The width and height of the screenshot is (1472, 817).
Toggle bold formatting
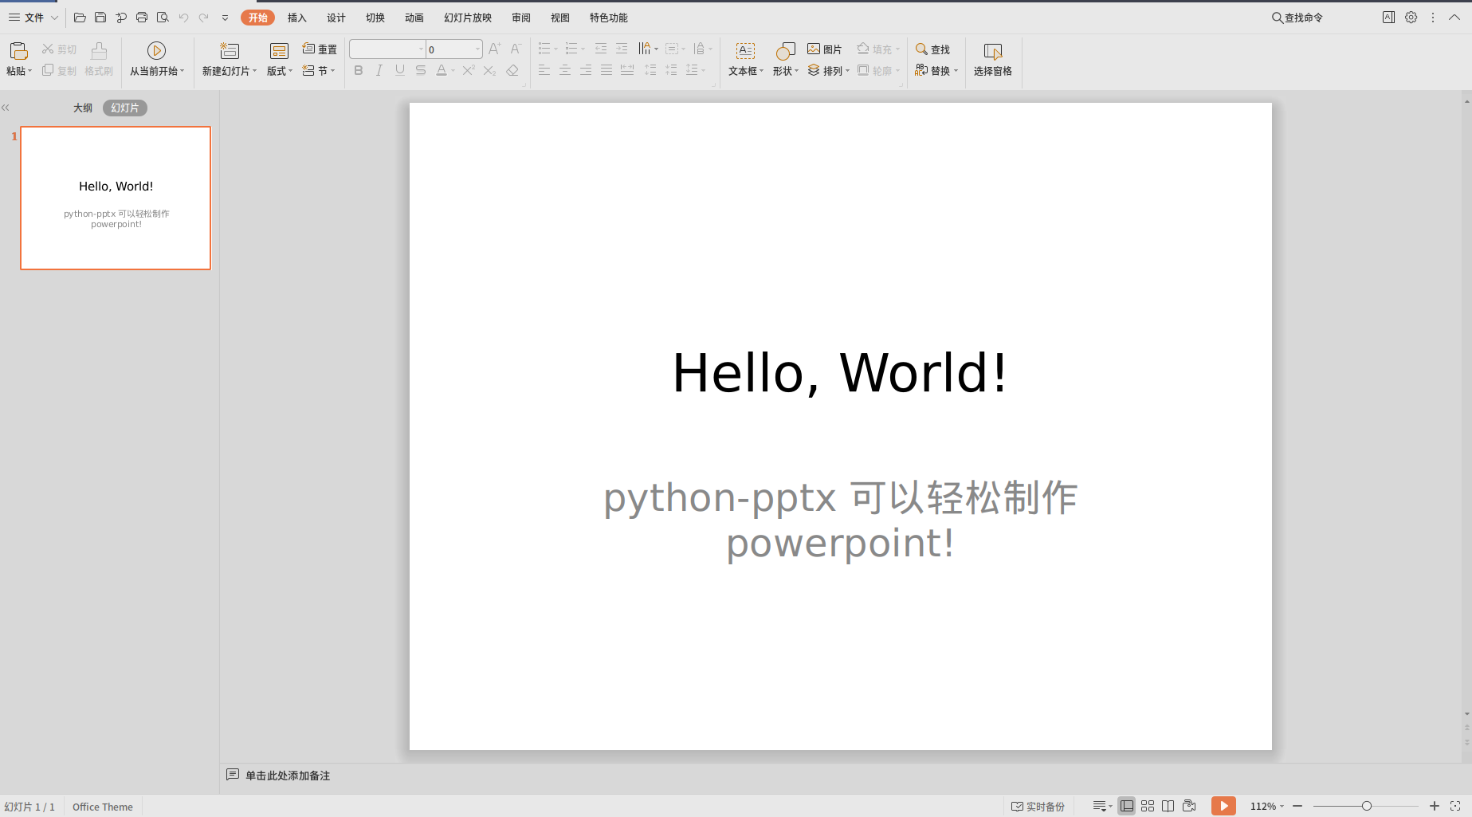click(359, 71)
